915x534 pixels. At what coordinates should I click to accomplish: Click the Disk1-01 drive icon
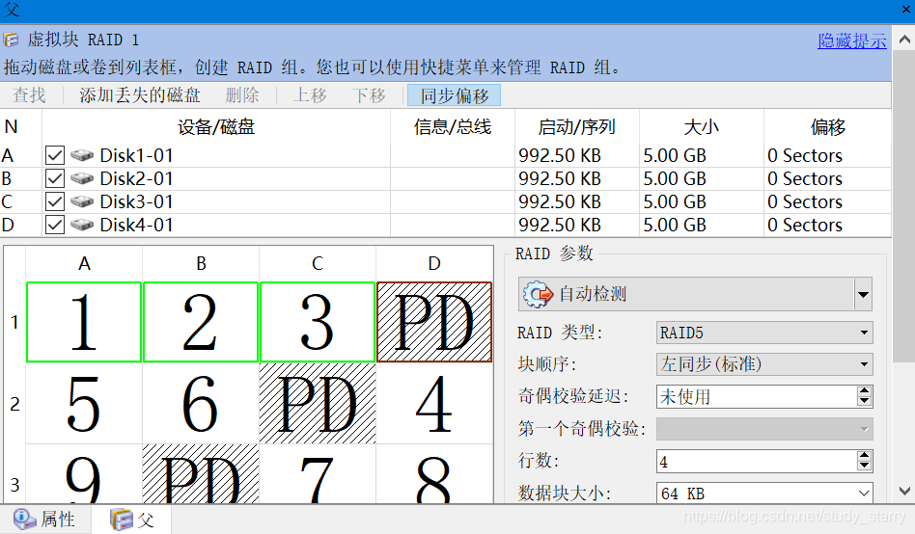(82, 155)
